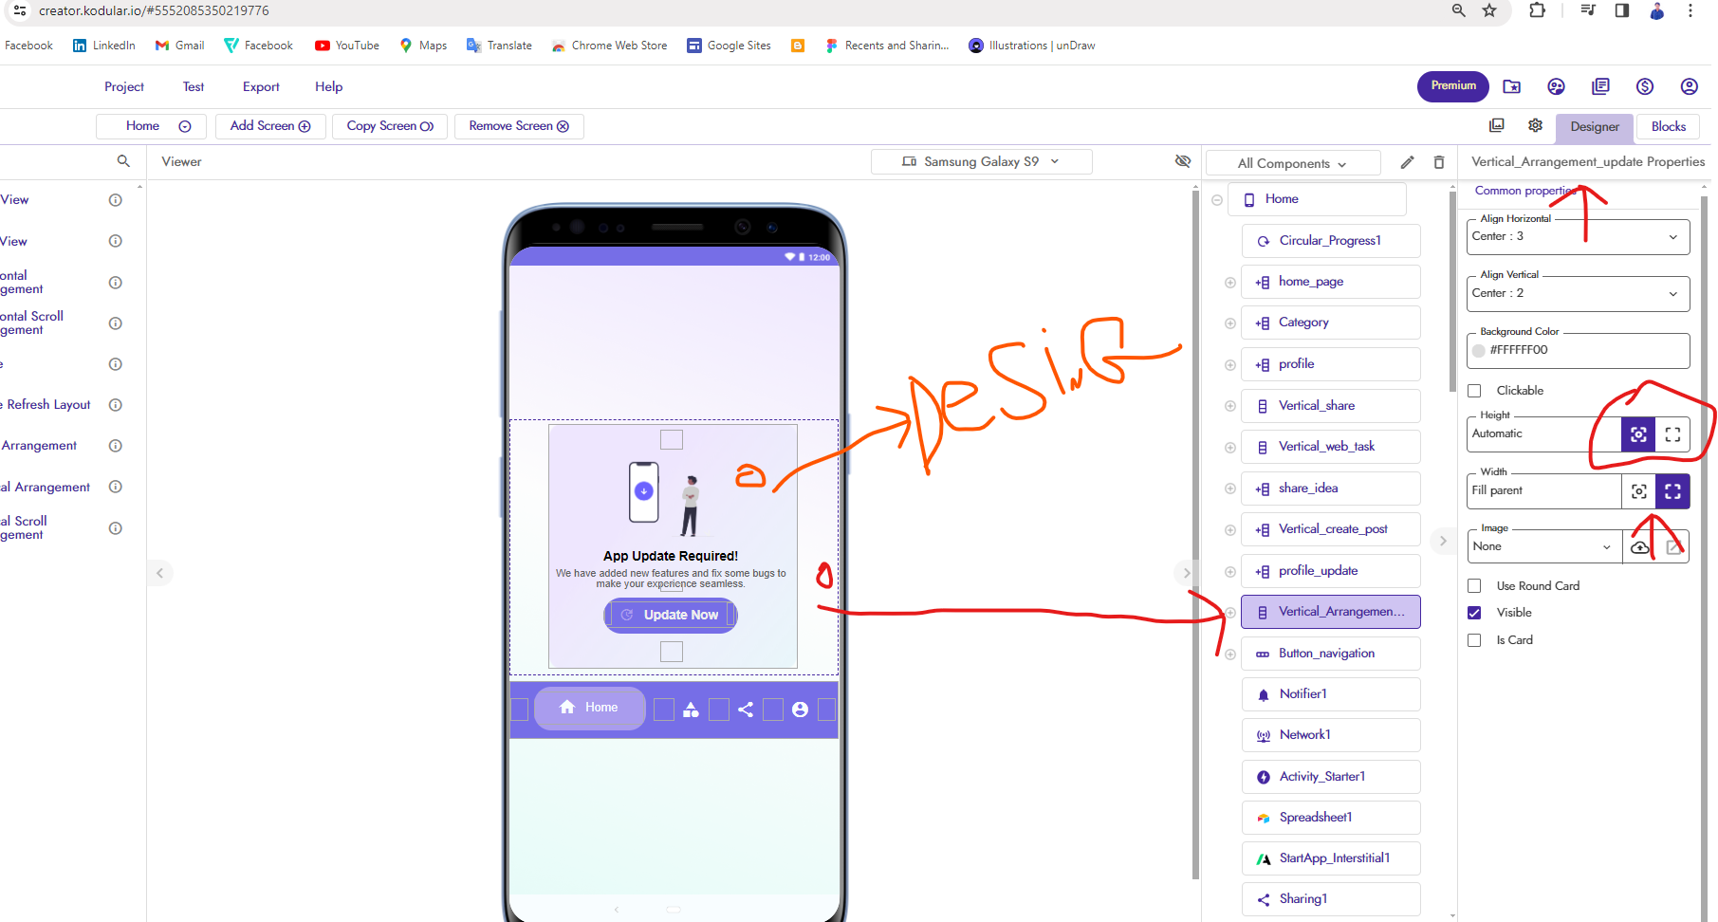
Task: Bookmark the page with the star icon
Action: point(1489,10)
